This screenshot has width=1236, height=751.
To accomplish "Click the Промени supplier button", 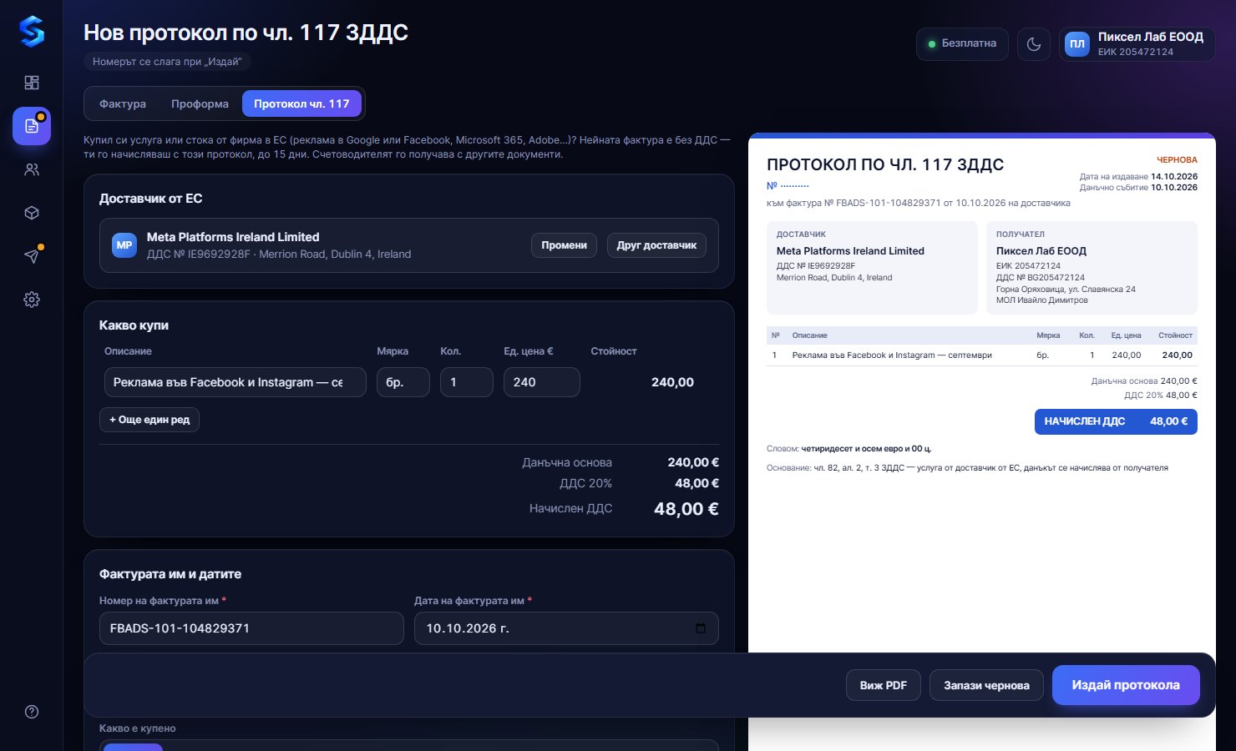I will [564, 245].
